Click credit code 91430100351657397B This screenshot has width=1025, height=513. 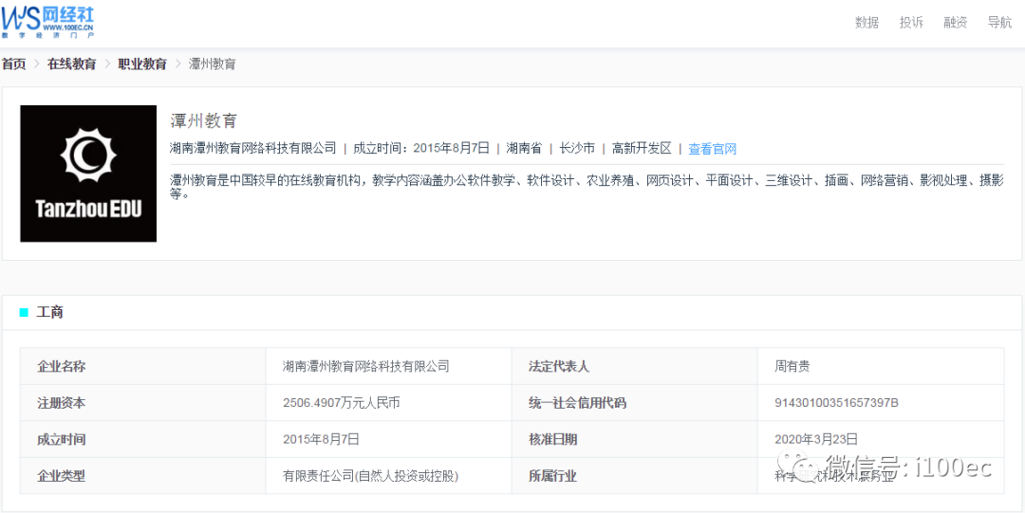[x=837, y=403]
